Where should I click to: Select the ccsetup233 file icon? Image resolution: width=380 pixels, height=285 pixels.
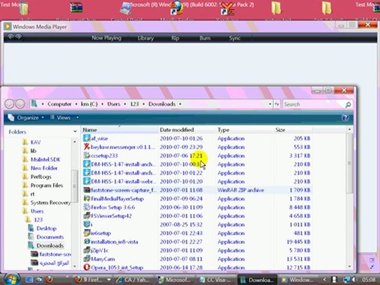pyautogui.click(x=87, y=155)
